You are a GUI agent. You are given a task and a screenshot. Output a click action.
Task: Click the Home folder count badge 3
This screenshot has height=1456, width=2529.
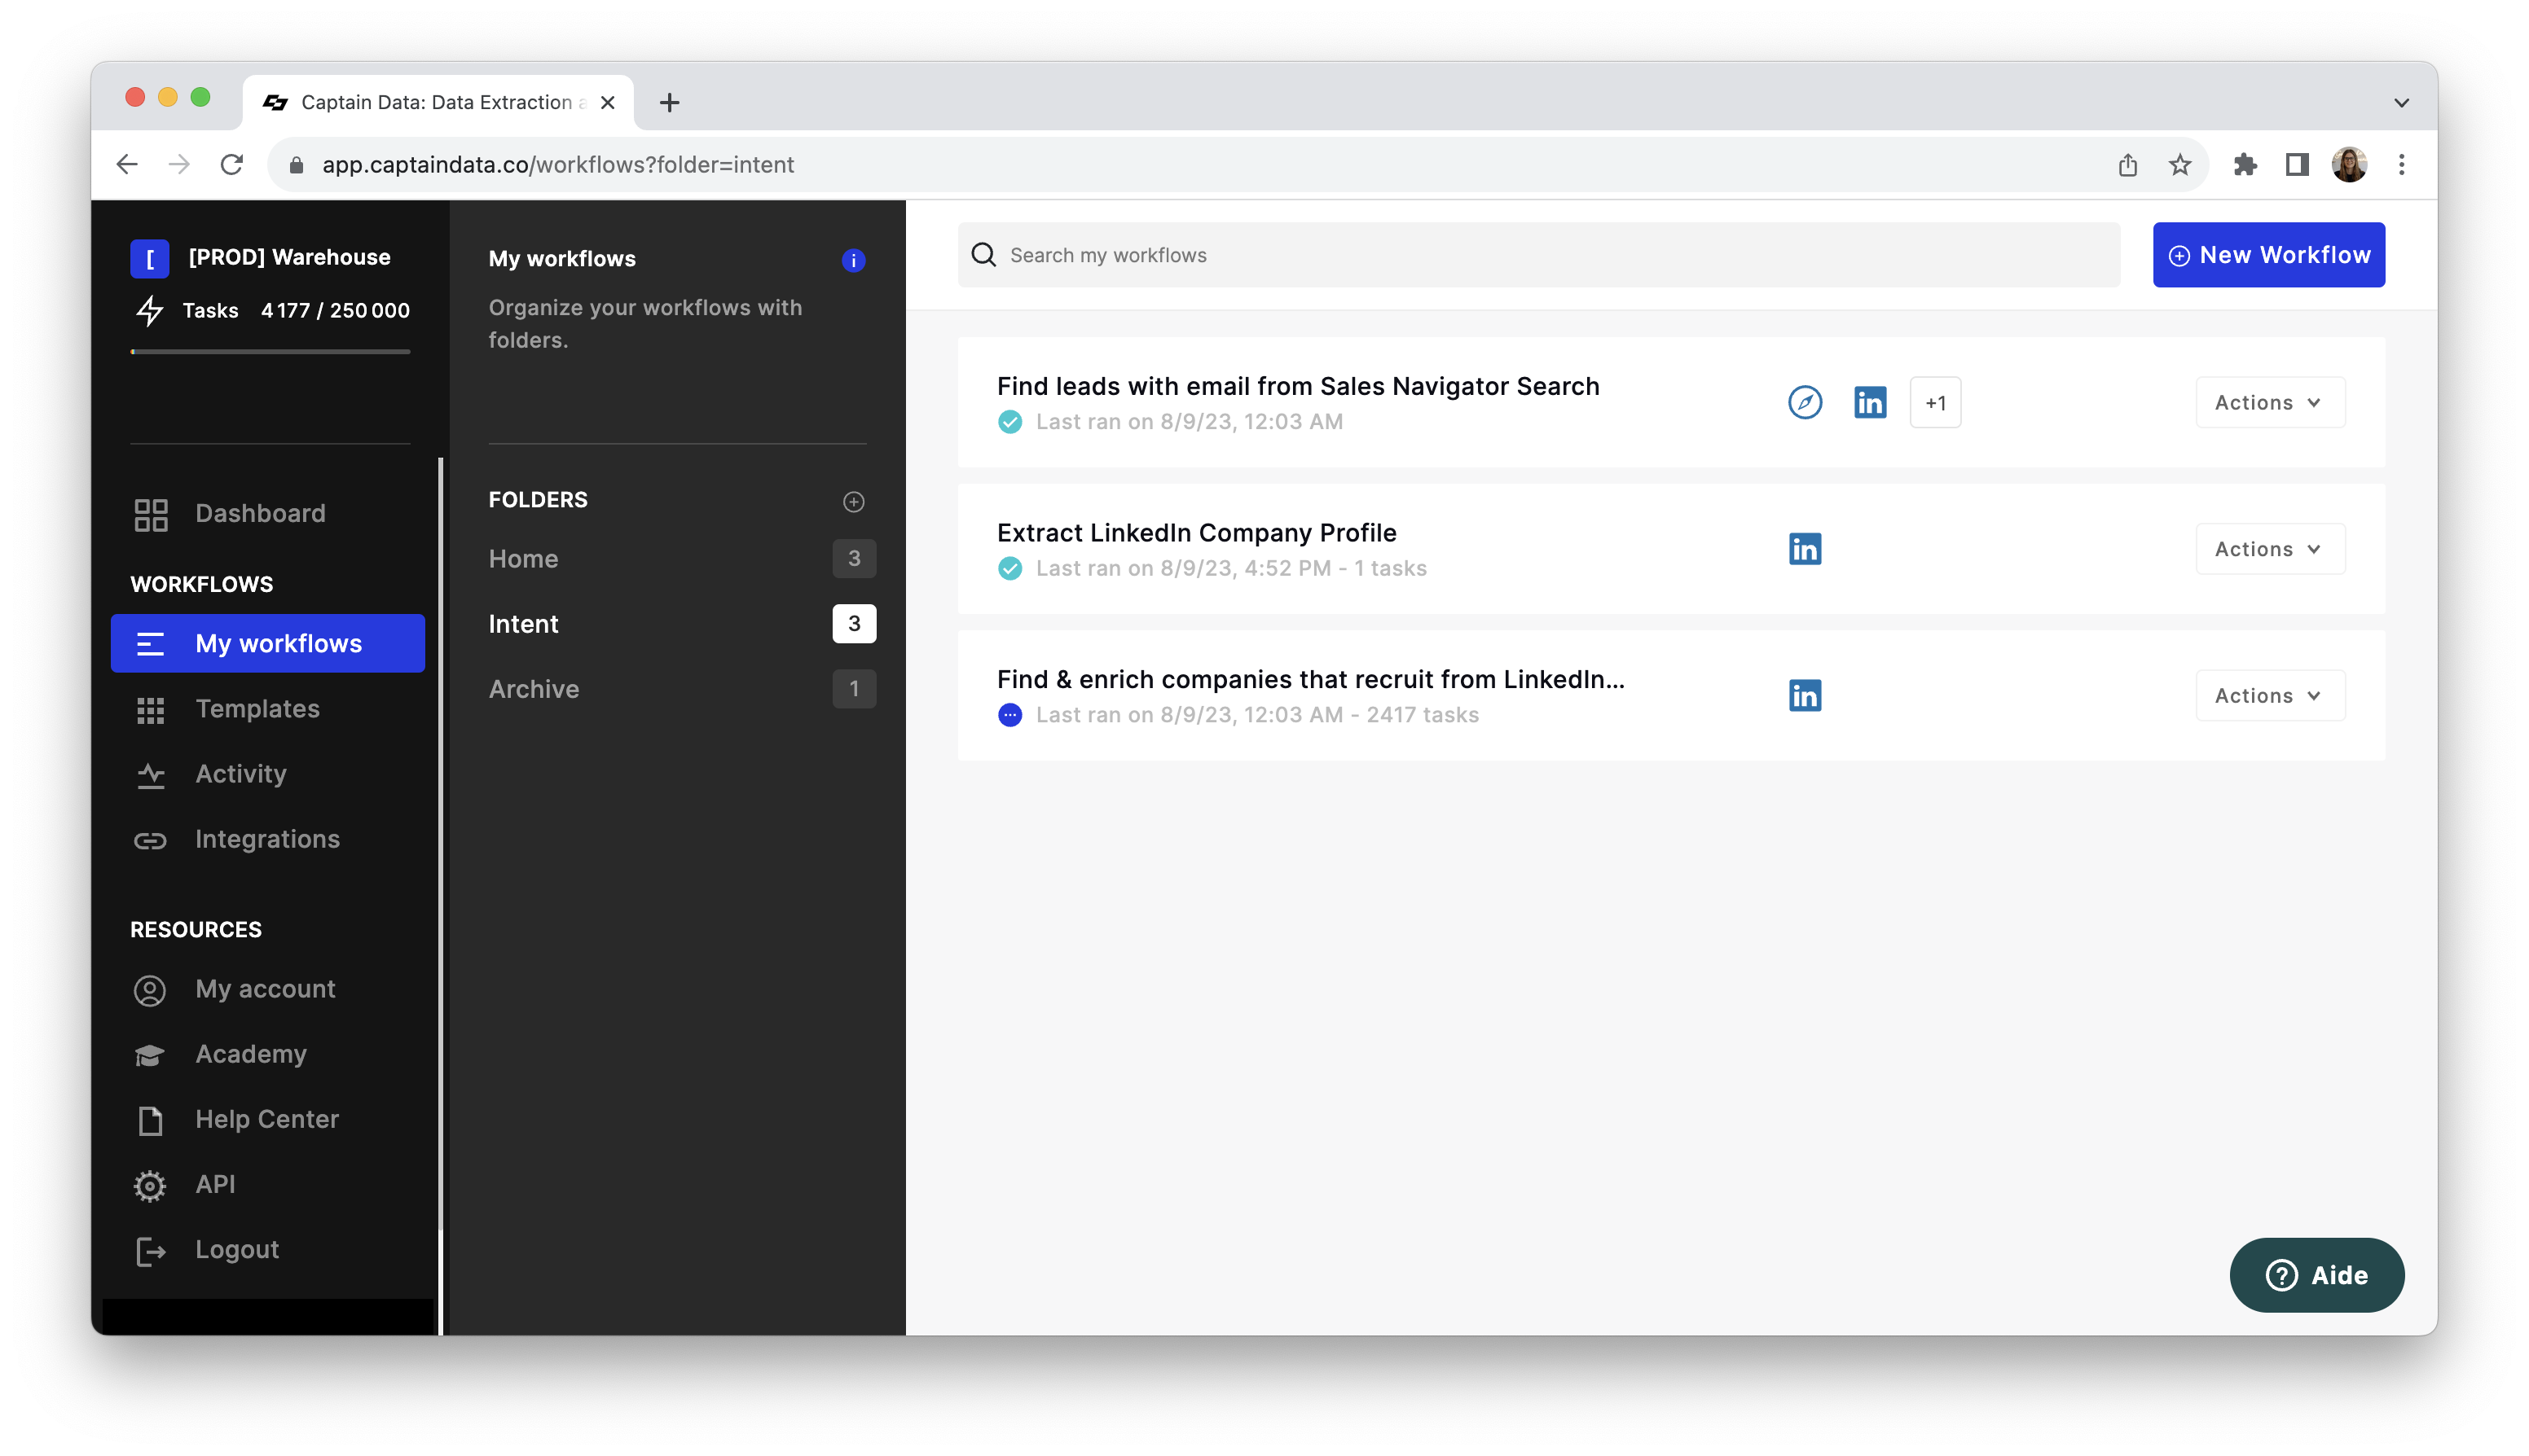(853, 558)
